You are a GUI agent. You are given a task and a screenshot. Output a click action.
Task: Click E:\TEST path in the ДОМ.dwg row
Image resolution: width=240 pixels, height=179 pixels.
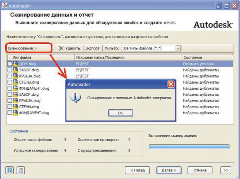click(82, 64)
